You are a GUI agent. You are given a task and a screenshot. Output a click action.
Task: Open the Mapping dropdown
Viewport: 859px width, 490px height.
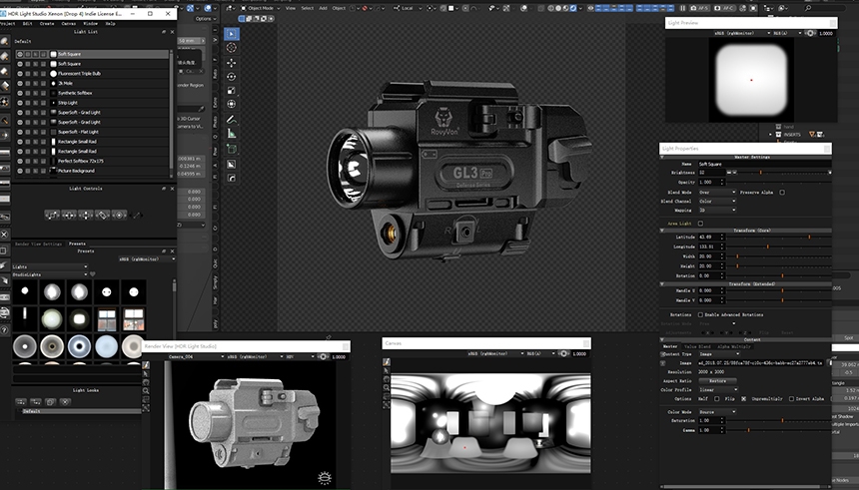pyautogui.click(x=717, y=210)
